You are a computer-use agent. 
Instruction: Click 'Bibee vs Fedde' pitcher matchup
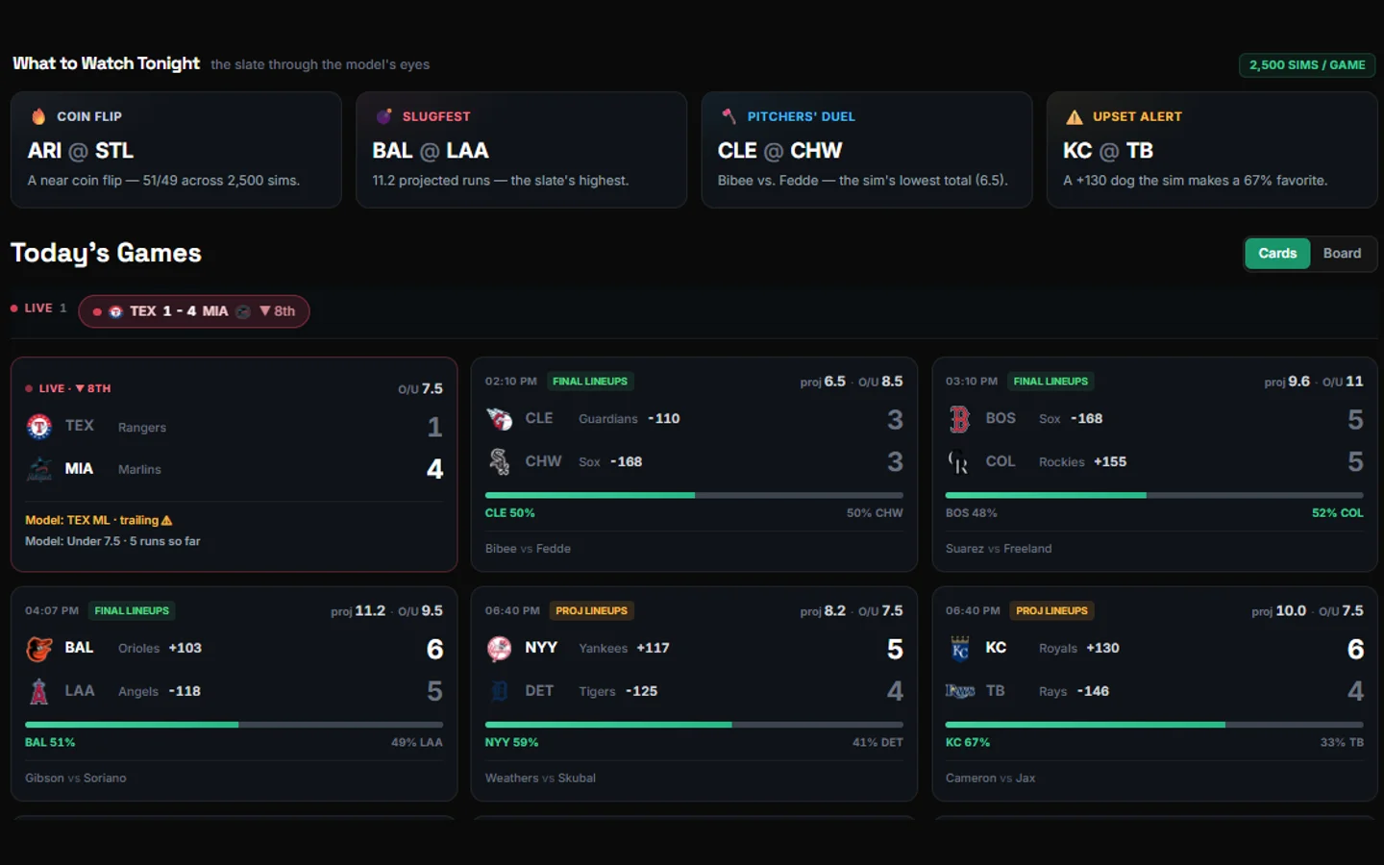click(528, 549)
